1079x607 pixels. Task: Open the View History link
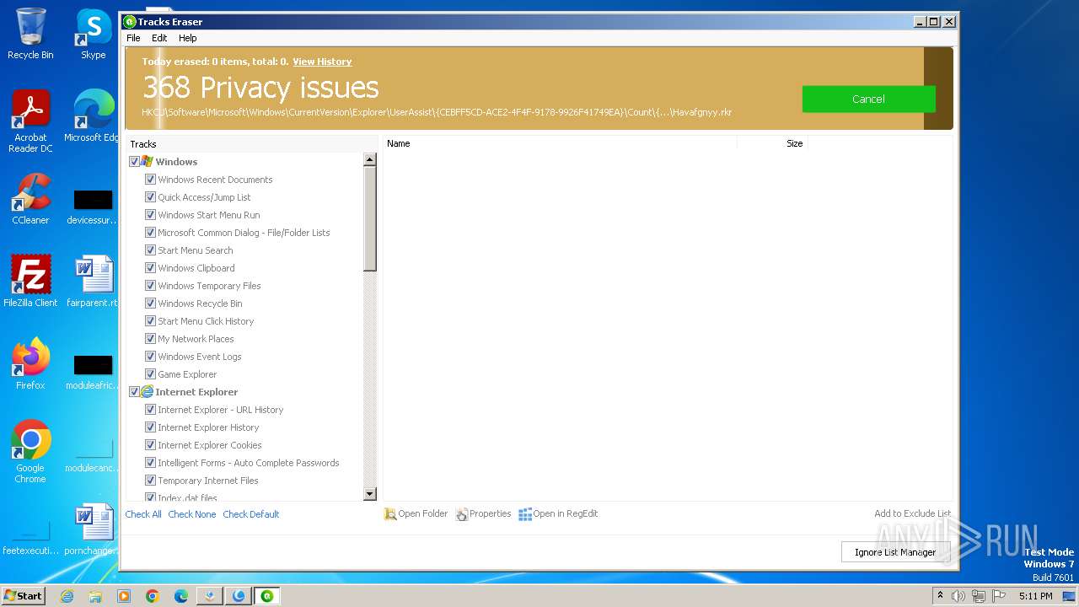click(322, 62)
